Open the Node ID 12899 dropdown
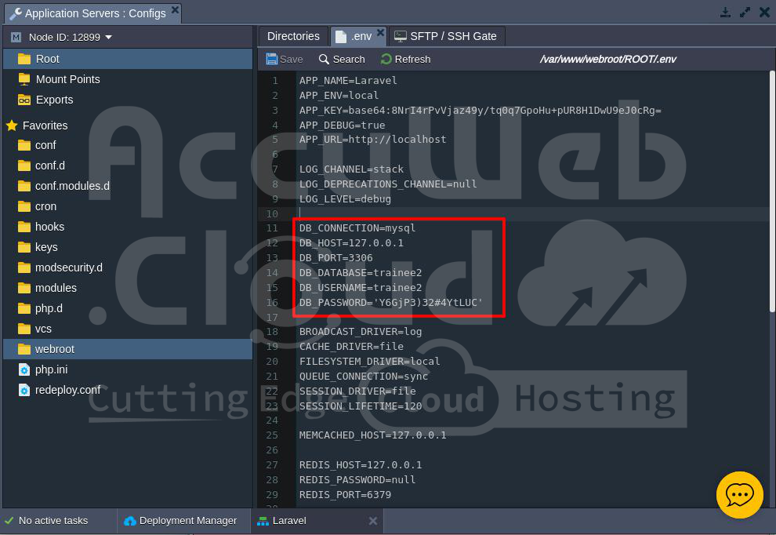The height and width of the screenshot is (535, 776). 108,37
